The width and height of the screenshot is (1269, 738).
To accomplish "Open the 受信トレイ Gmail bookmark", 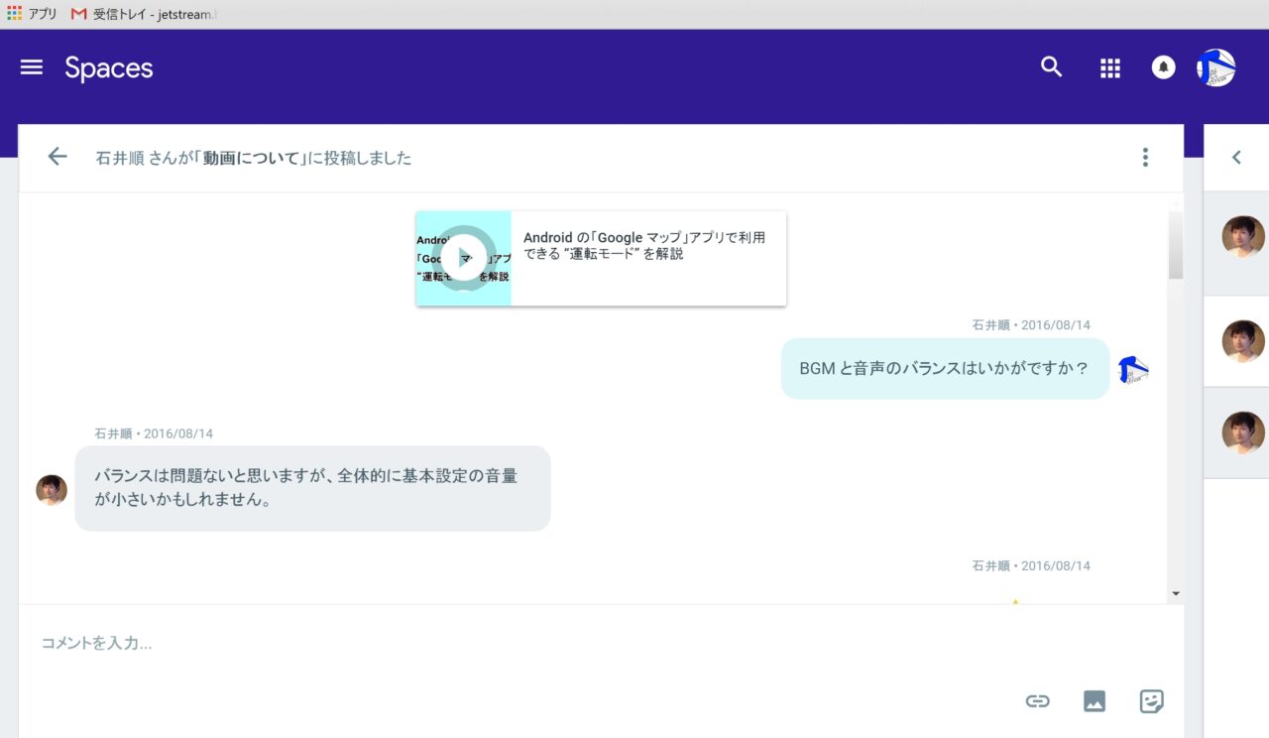I will [x=144, y=14].
